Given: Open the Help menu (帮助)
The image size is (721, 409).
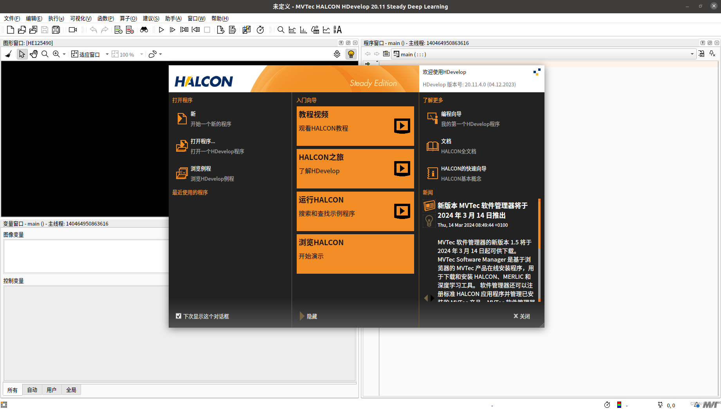Looking at the screenshot, I should pos(220,18).
